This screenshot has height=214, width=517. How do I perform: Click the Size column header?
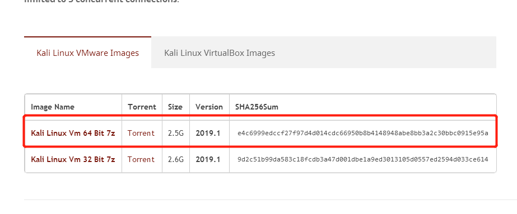[x=175, y=107]
